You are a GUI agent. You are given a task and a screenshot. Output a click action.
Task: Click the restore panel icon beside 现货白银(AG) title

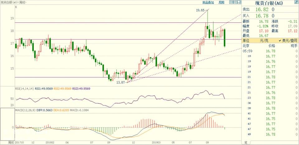click(296, 2)
